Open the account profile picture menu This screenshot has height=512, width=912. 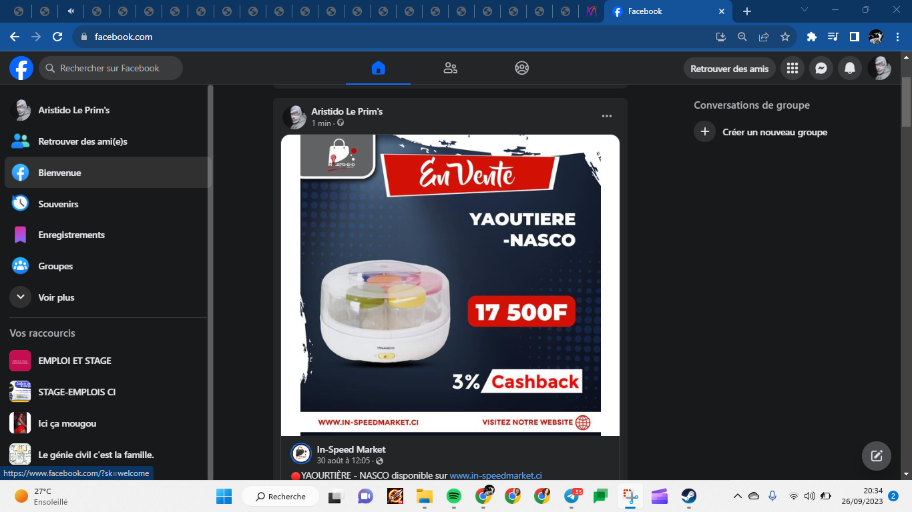tap(879, 68)
